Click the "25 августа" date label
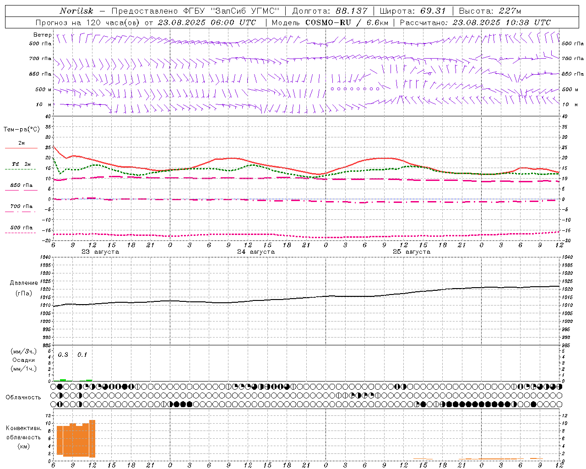 pyautogui.click(x=412, y=252)
